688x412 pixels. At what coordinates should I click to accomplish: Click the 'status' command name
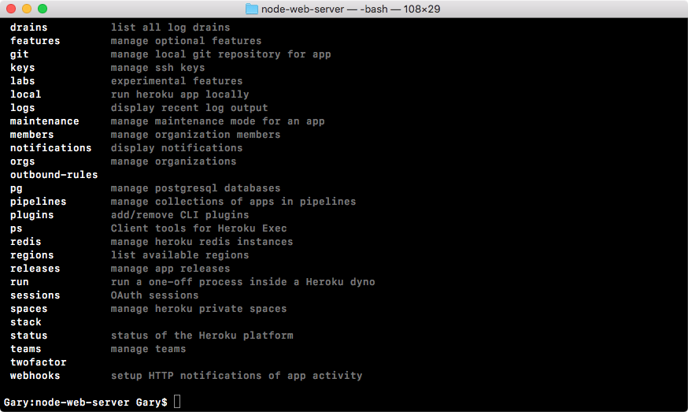tap(28, 336)
